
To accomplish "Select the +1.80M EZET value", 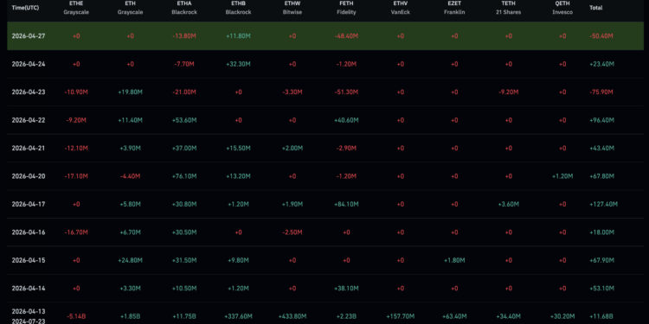I will pos(454,260).
